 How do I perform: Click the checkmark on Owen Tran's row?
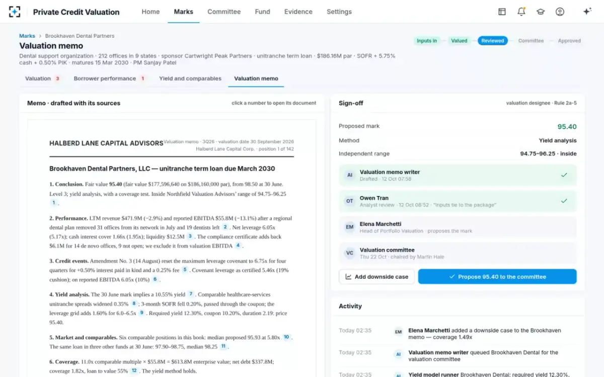pyautogui.click(x=564, y=201)
